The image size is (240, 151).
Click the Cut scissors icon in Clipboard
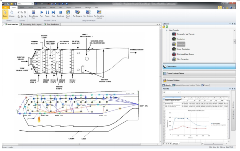(x=19, y=13)
